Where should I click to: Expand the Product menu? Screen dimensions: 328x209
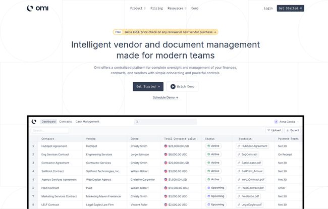[138, 8]
